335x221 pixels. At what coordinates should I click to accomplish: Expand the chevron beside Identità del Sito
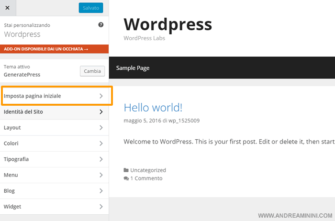tap(101, 112)
